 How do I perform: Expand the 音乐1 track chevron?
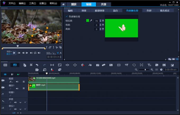[20, 109]
